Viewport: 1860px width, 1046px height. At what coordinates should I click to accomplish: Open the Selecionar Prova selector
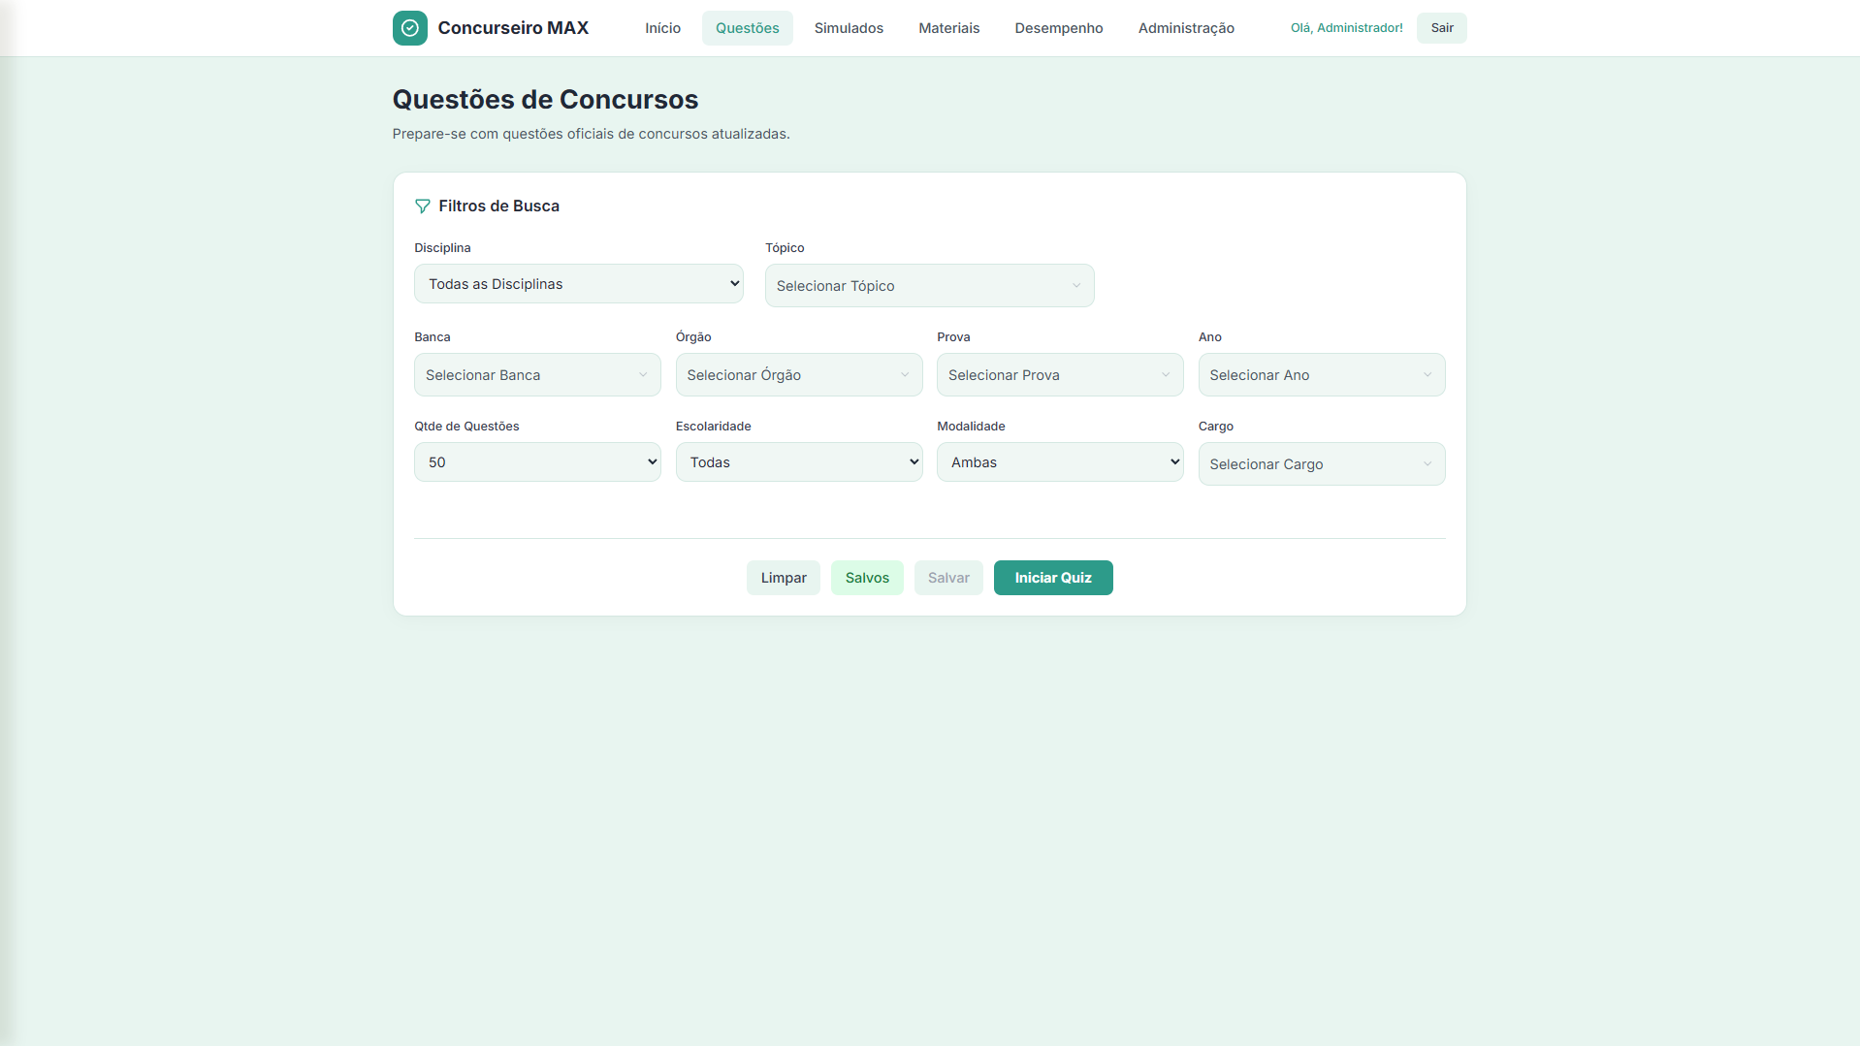[1059, 375]
